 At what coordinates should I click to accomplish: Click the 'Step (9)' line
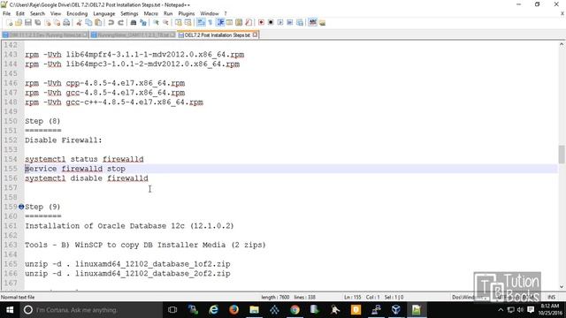(42, 207)
